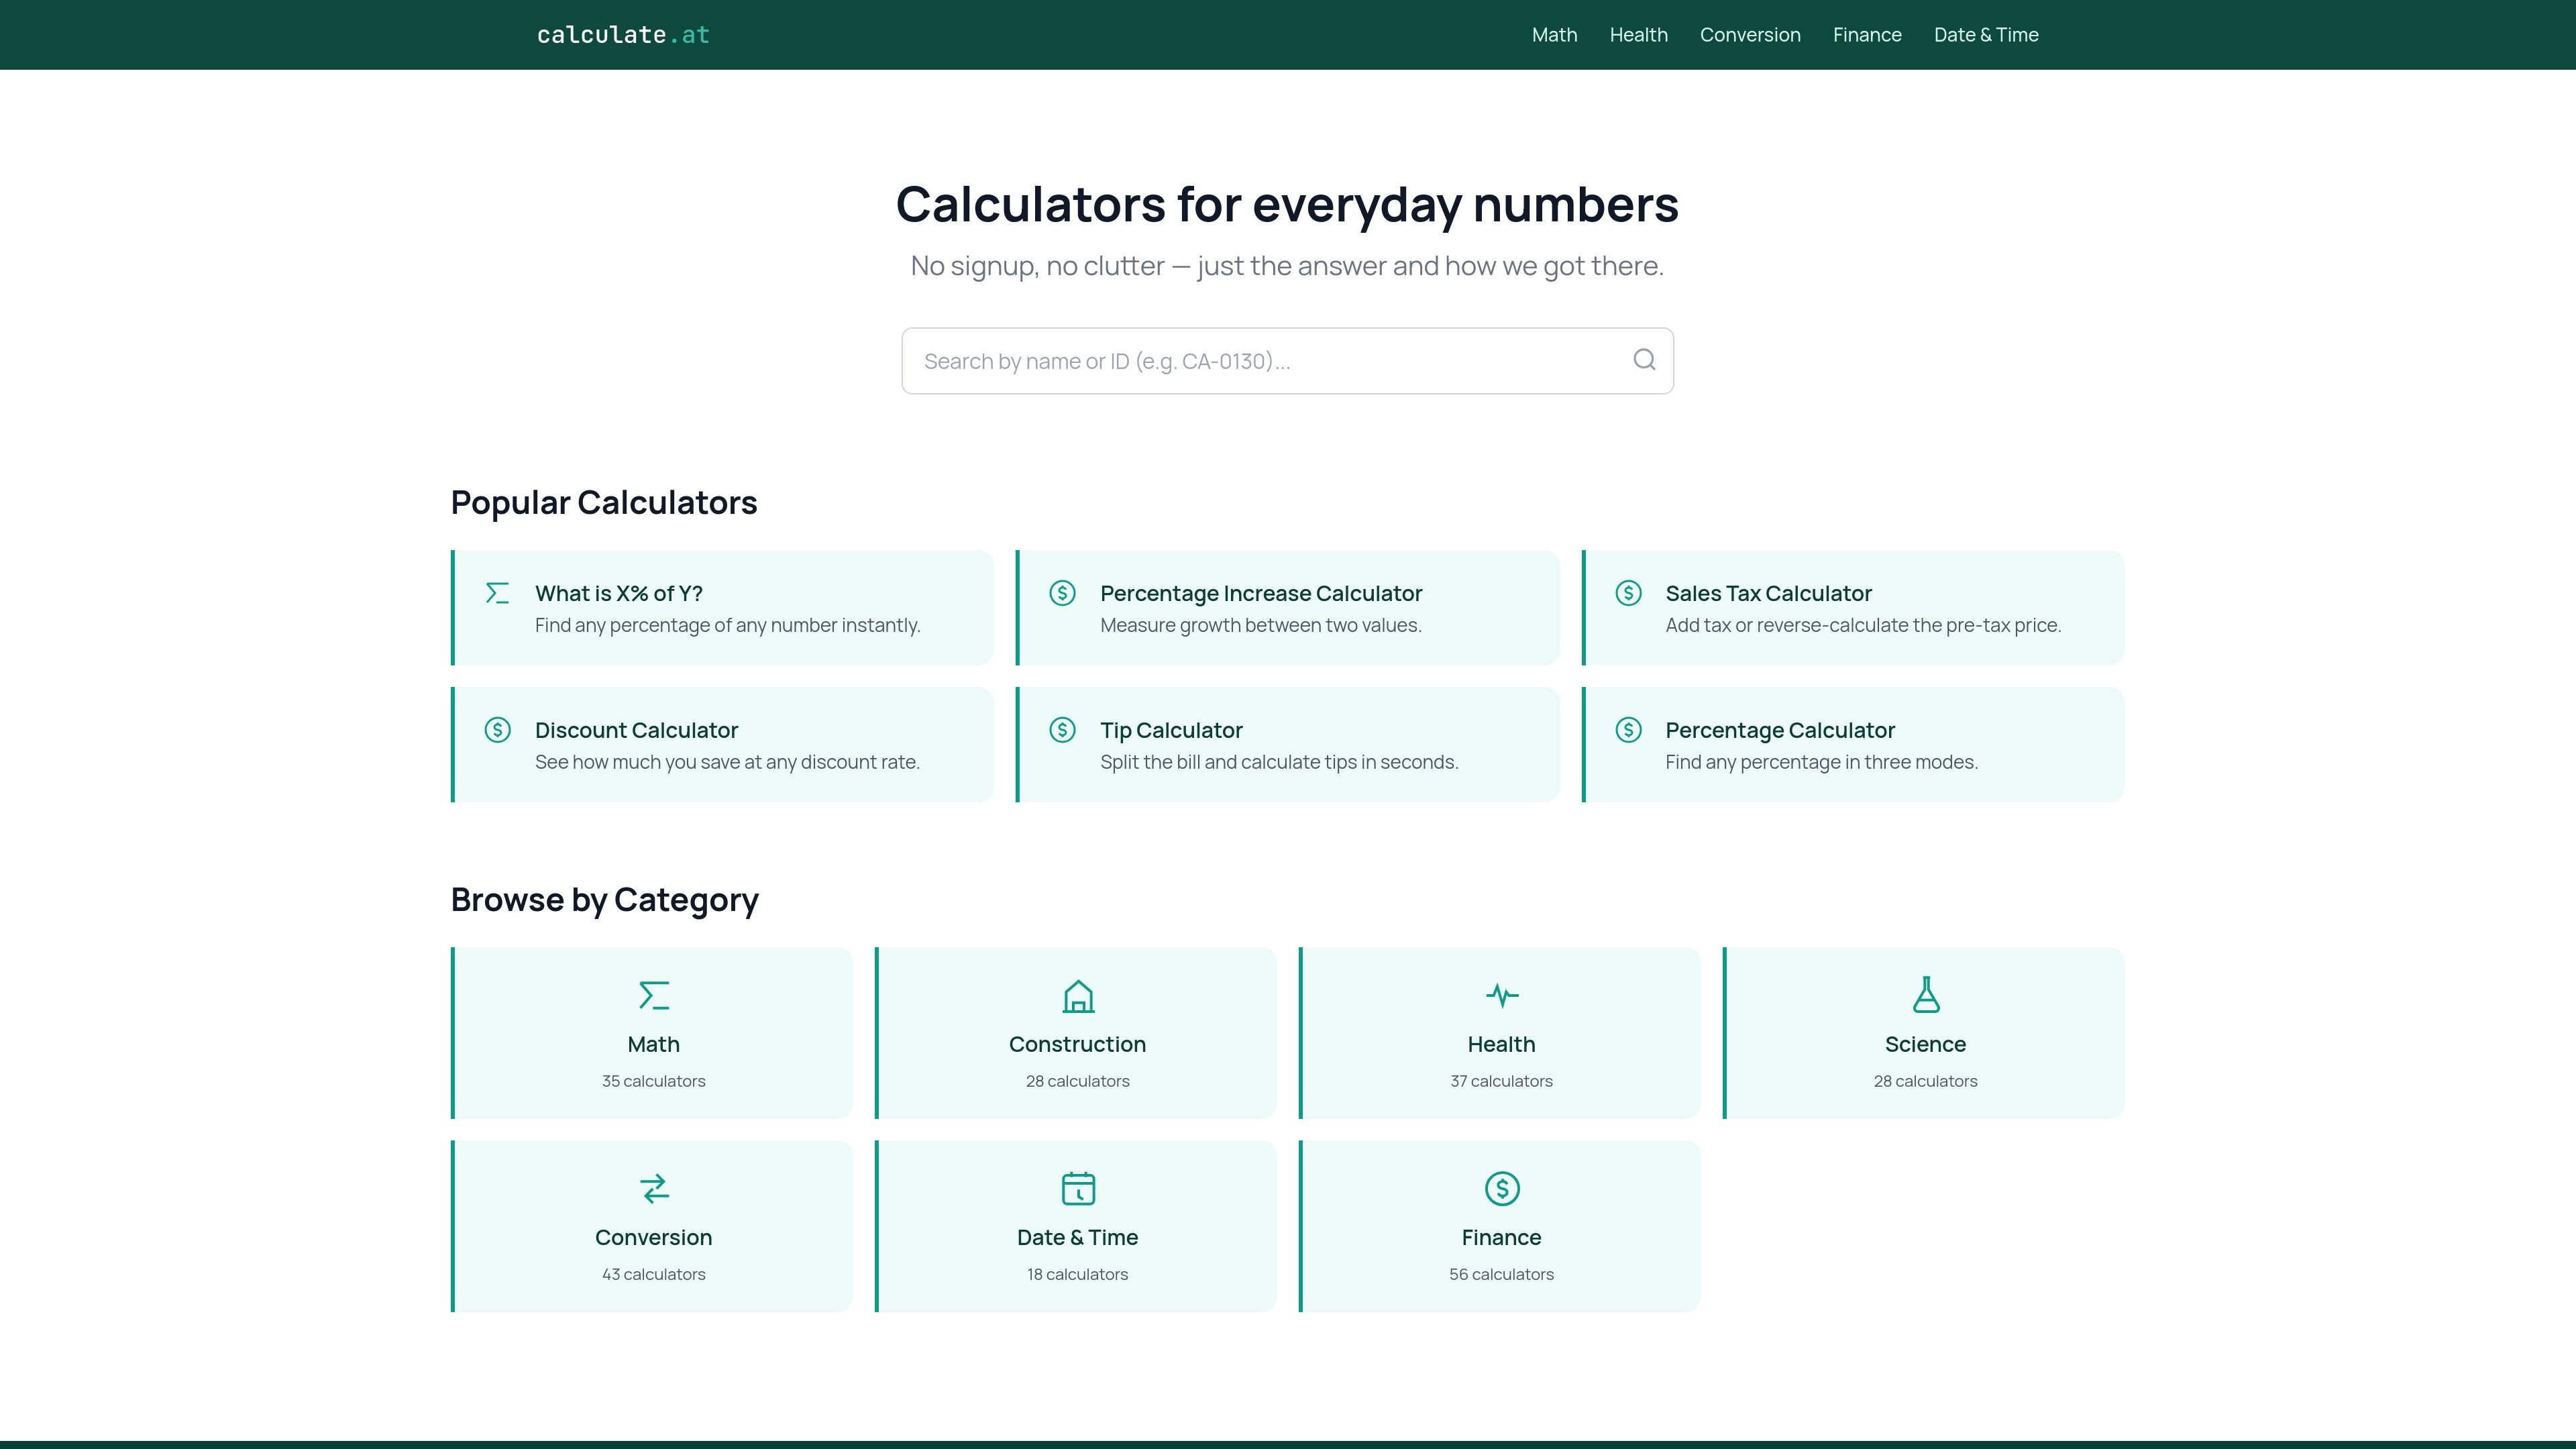Viewport: 2576px width, 1449px height.
Task: Click 'Calculators for everyday numbers' headline
Action: pyautogui.click(x=1287, y=204)
